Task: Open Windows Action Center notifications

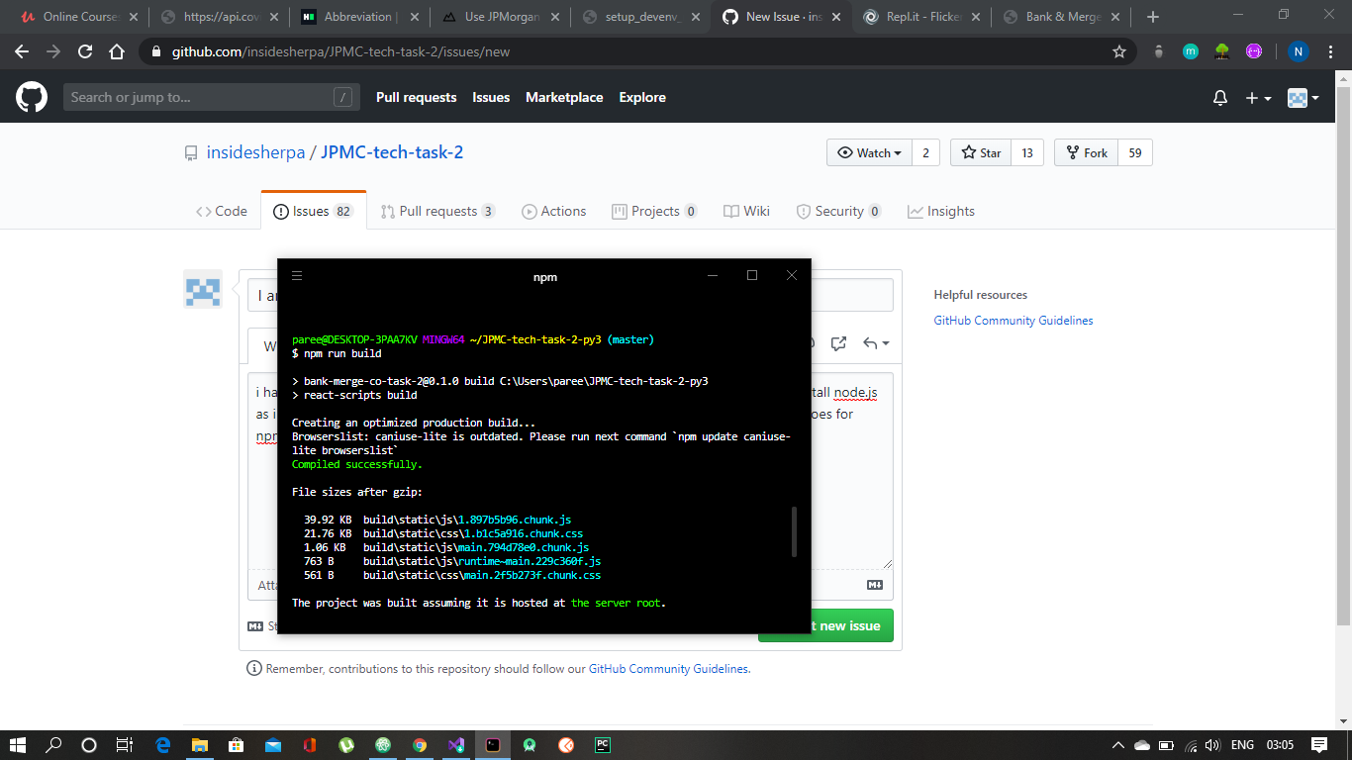Action: point(1319,744)
